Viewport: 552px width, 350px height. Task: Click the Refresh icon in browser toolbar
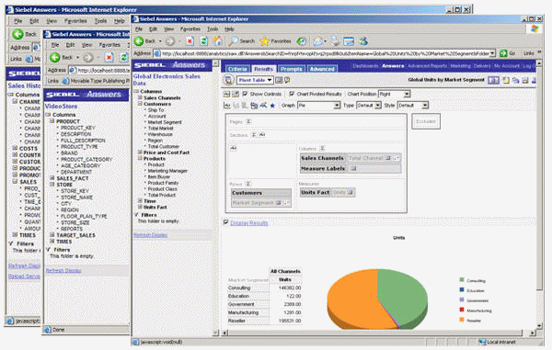click(x=203, y=41)
